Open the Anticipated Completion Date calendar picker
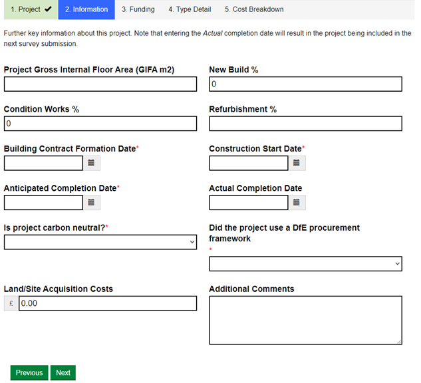 [x=92, y=202]
